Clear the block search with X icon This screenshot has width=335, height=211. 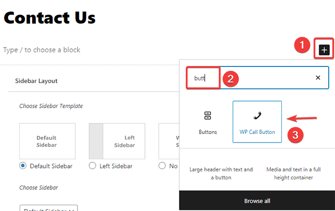(x=318, y=78)
